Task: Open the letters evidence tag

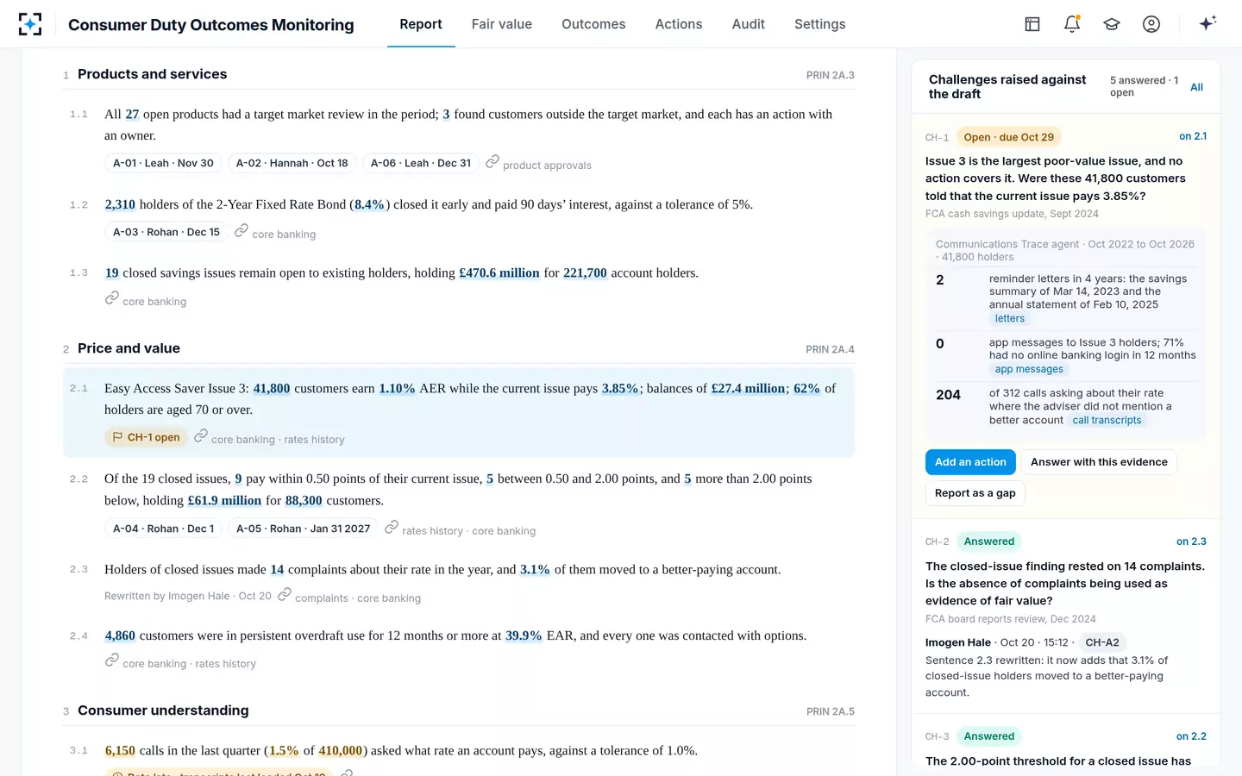Action: (x=1009, y=319)
